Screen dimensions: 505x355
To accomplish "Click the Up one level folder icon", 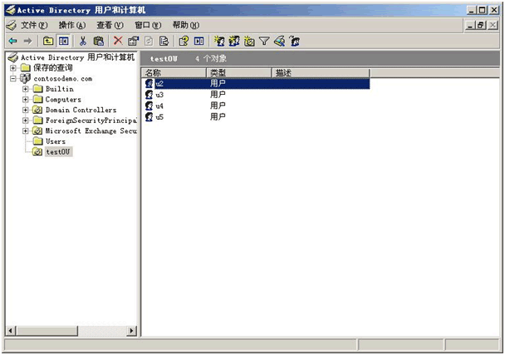I will 48,41.
